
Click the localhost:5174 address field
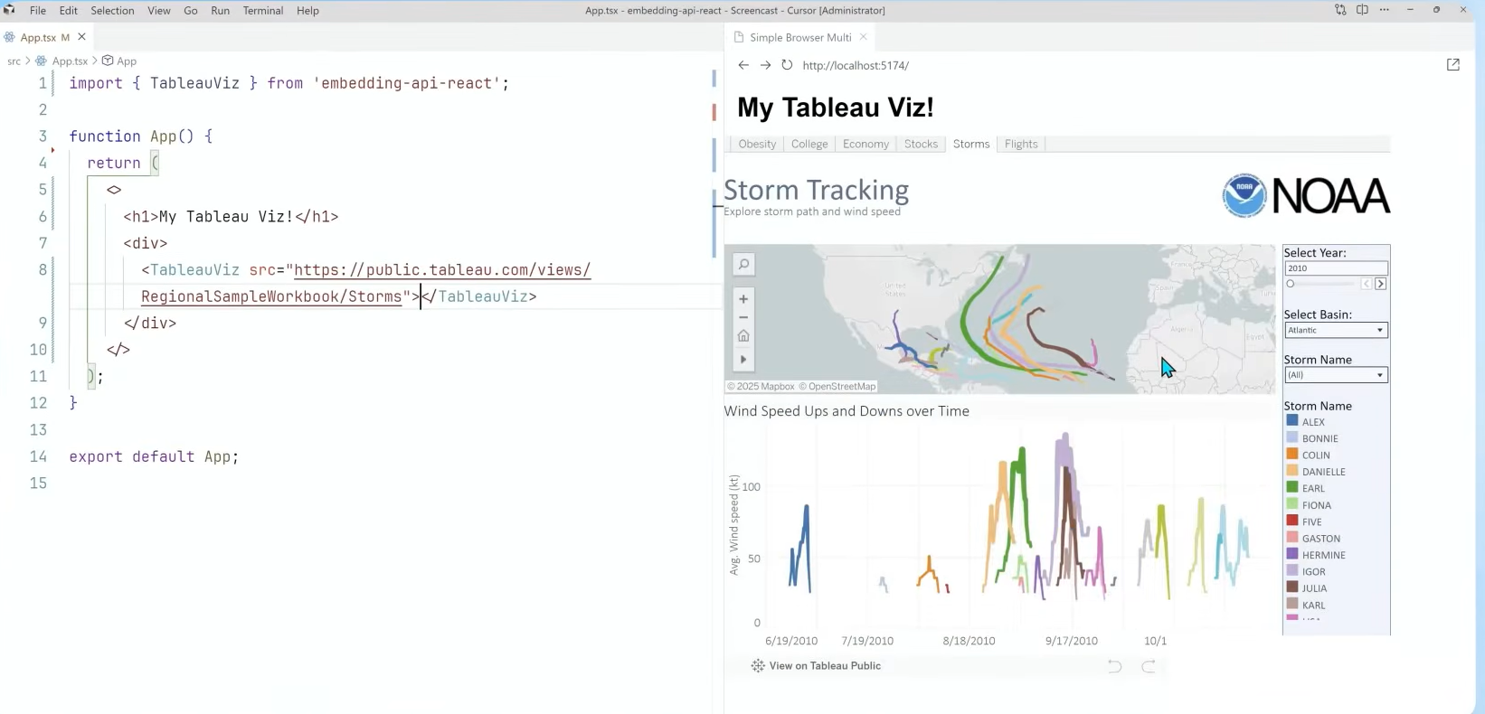click(x=856, y=65)
